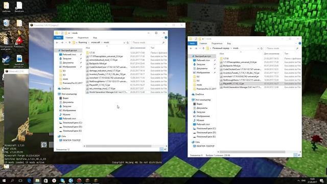Click the up-folder arrow in the Roaming window
Viewport: 327px width, 184px height.
[69, 42]
